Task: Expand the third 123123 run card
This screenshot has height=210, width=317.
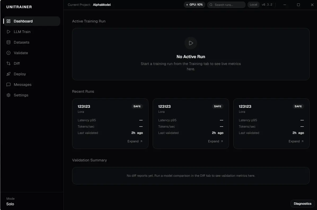Action: pyautogui.click(x=296, y=141)
